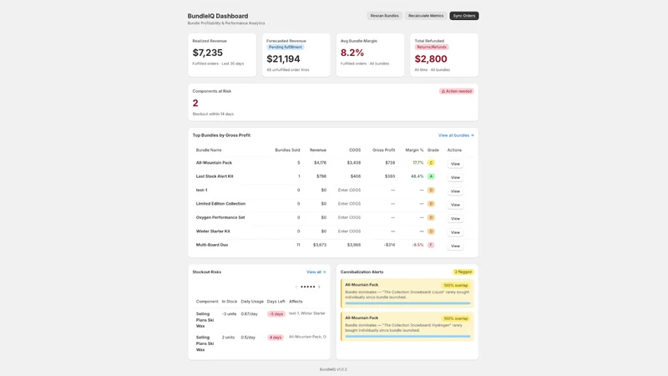This screenshot has width=668, height=376.
Task: Click grade F badge for Multi-Board Duo
Action: (431, 245)
